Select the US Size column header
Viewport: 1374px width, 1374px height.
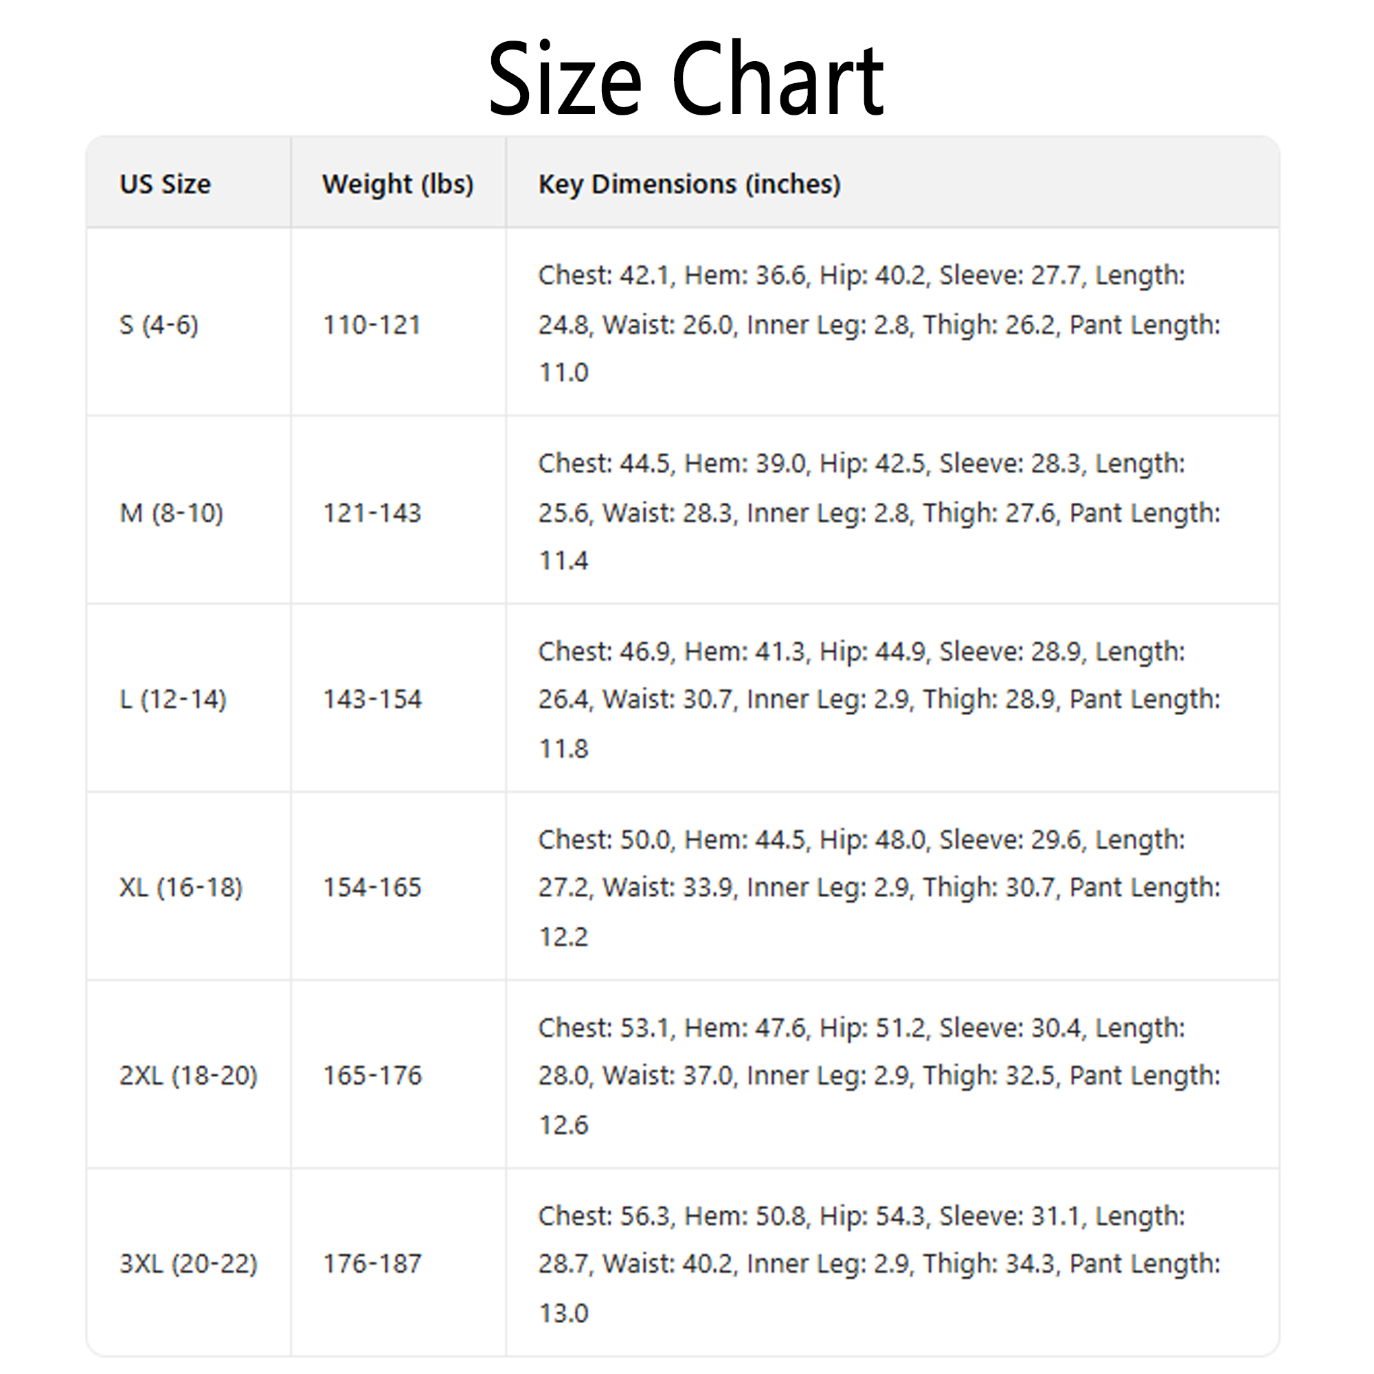[165, 184]
